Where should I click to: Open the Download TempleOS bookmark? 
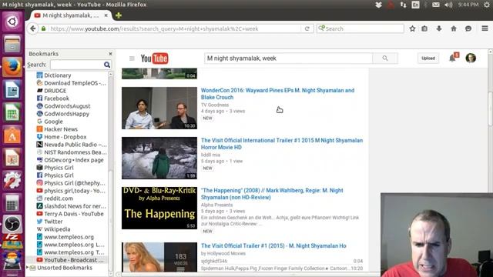pos(72,83)
